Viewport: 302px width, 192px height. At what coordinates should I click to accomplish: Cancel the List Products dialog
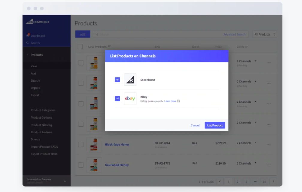[x=195, y=125]
